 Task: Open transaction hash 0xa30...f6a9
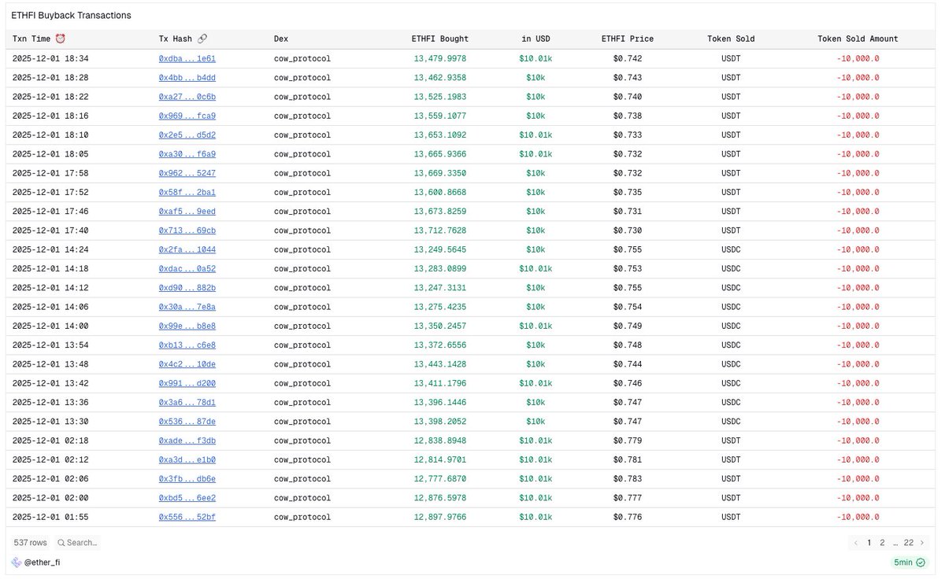pyautogui.click(x=187, y=154)
